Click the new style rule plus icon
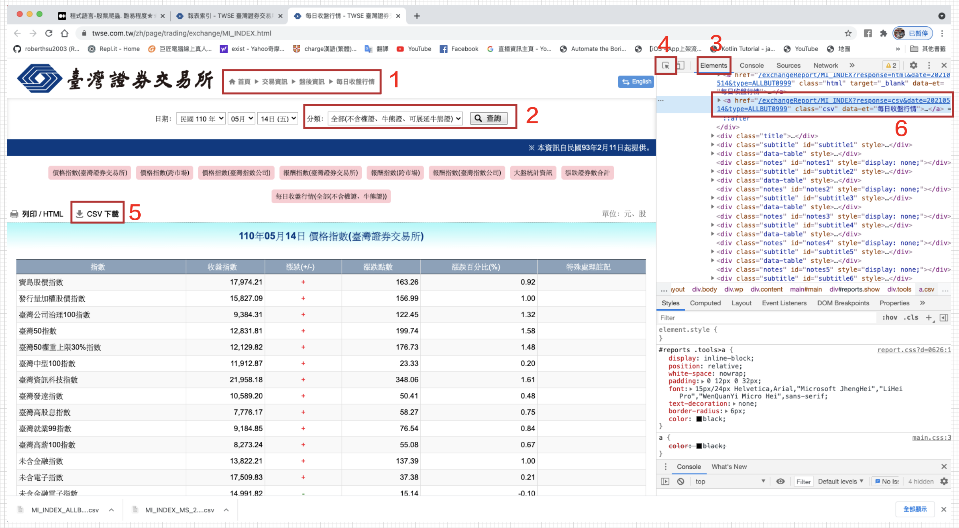Image resolution: width=959 pixels, height=528 pixels. pos(929,318)
